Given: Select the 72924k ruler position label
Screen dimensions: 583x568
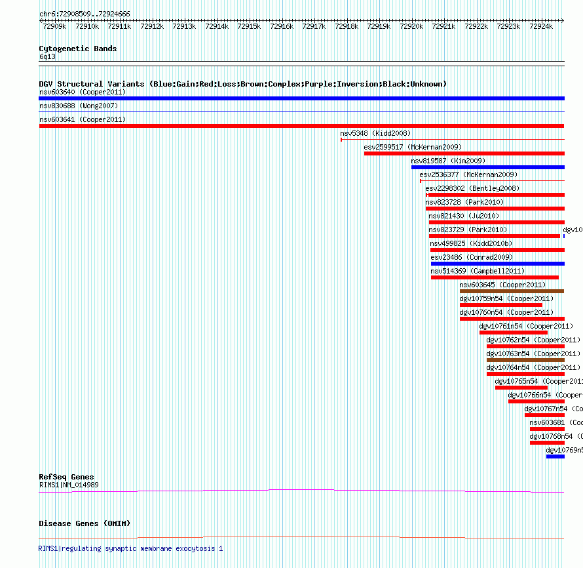Looking at the screenshot, I should [x=541, y=26].
